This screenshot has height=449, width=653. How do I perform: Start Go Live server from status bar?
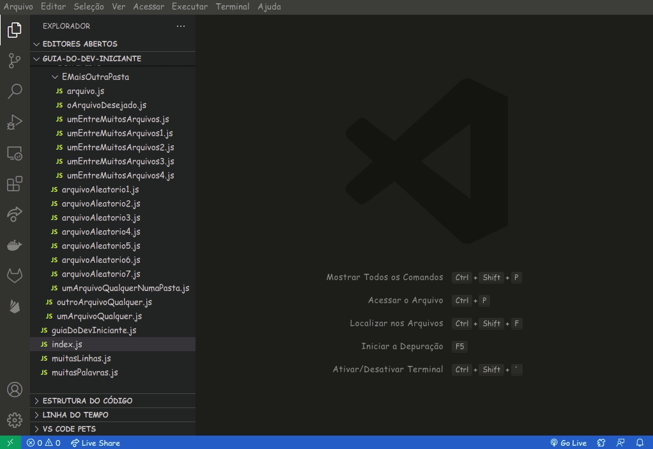pyautogui.click(x=568, y=443)
